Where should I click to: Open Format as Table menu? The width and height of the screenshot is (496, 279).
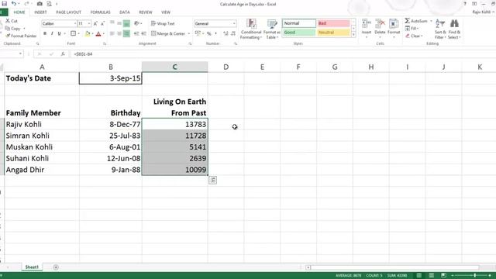tap(272, 29)
